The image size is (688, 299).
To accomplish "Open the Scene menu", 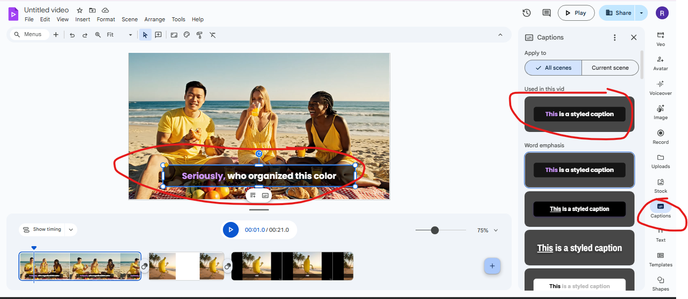I will (x=130, y=19).
